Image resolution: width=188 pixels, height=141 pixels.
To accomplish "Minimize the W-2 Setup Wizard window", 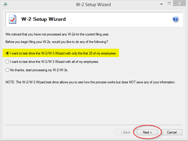I will pyautogui.click(x=161, y=4).
